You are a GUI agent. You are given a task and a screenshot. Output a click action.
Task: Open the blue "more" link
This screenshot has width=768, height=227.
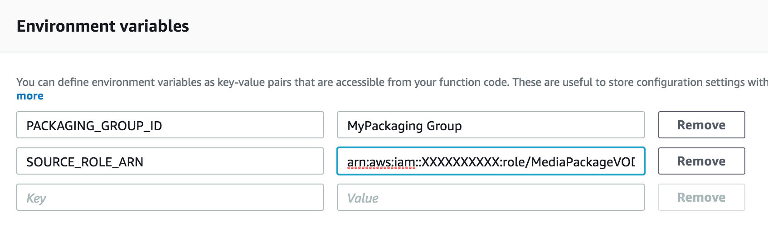[30, 96]
